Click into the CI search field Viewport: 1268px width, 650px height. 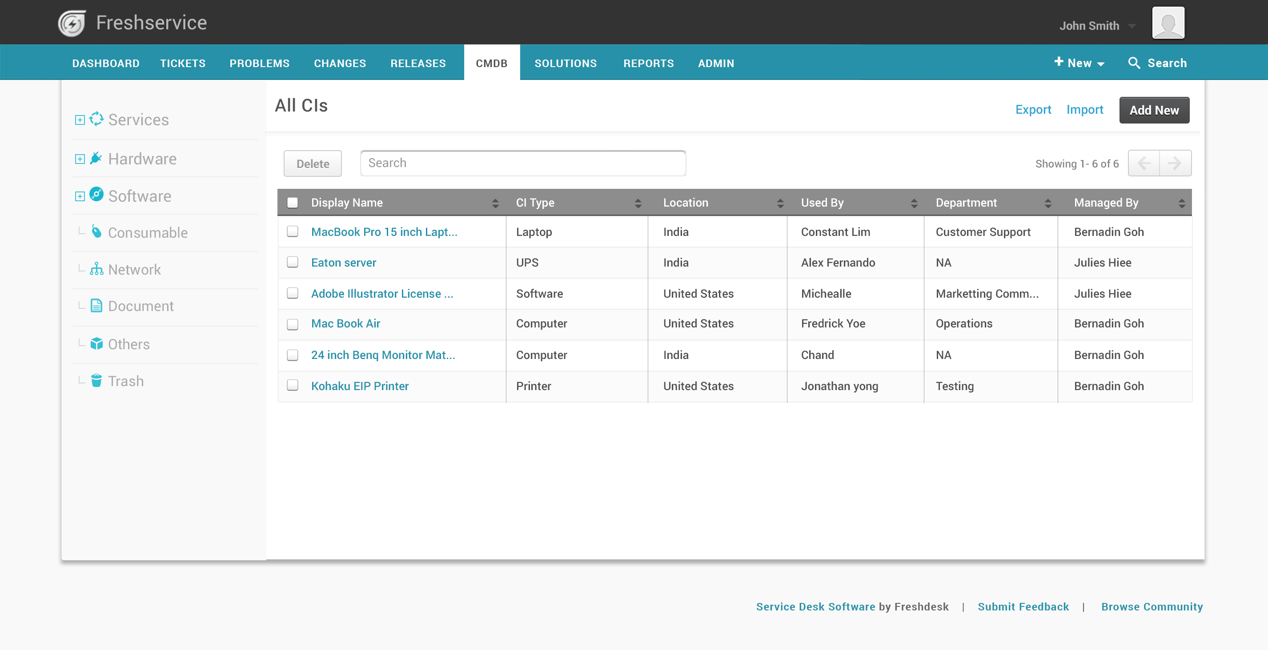pos(523,163)
